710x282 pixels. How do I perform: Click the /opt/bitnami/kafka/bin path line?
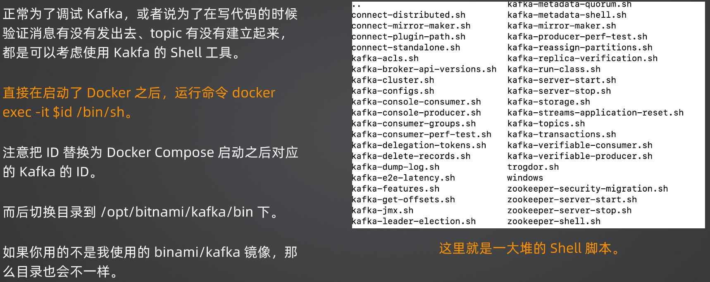(x=141, y=212)
